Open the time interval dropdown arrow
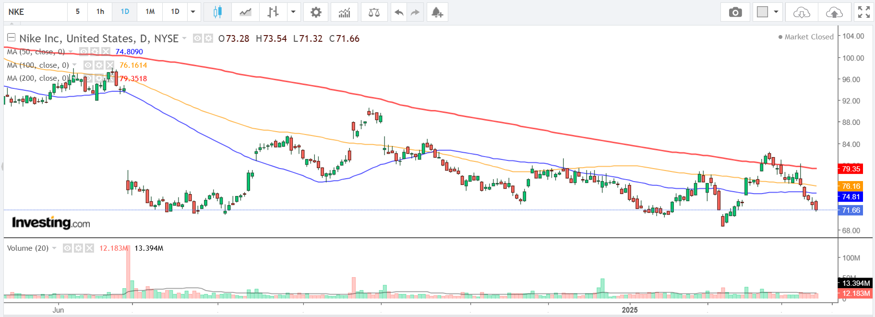Screen dimensions: 875x317 193,12
